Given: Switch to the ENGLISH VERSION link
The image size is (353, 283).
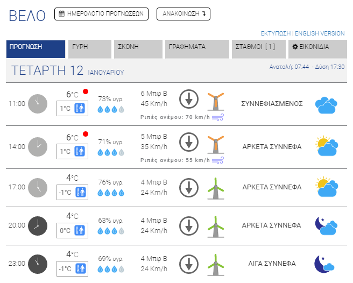Looking at the screenshot, I should tap(320, 33).
